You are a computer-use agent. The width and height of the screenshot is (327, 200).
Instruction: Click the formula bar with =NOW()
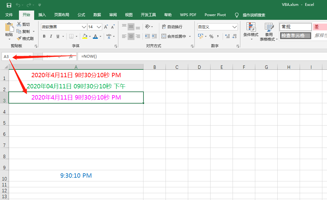[x=202, y=56]
